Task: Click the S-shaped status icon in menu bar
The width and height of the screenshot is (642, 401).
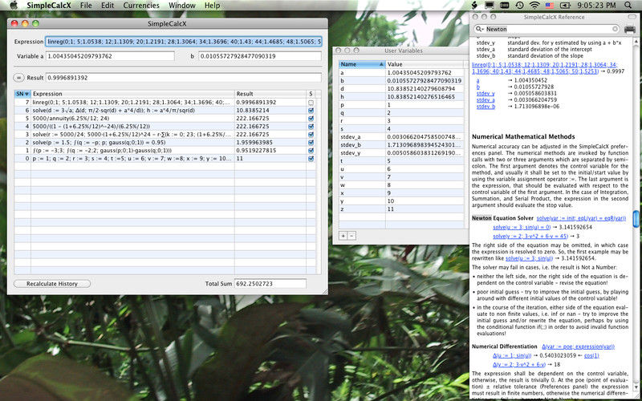Action: pyautogui.click(x=474, y=6)
